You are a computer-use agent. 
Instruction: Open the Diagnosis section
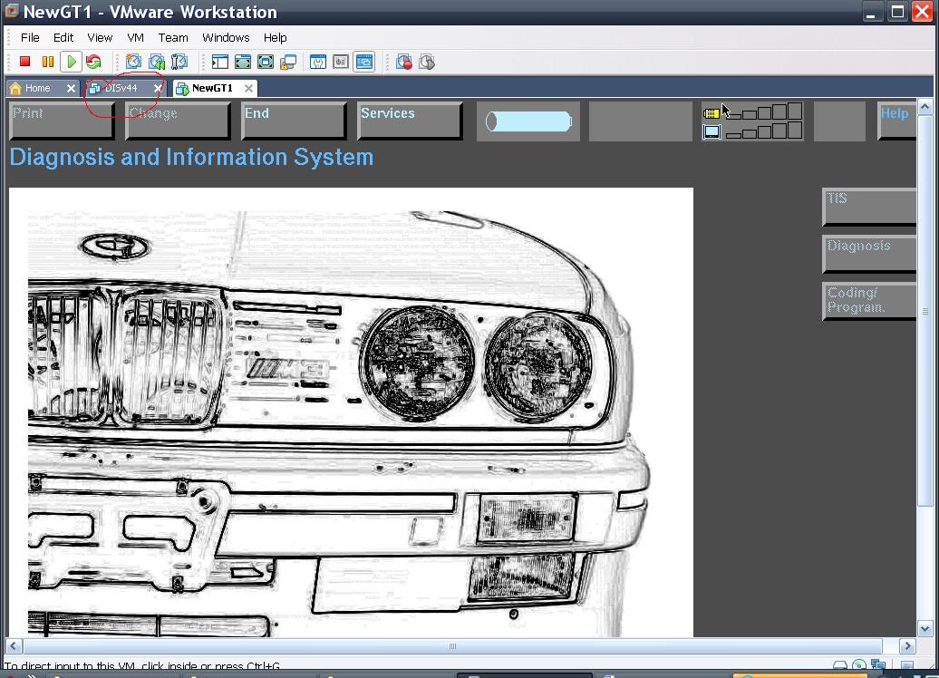pos(869,255)
